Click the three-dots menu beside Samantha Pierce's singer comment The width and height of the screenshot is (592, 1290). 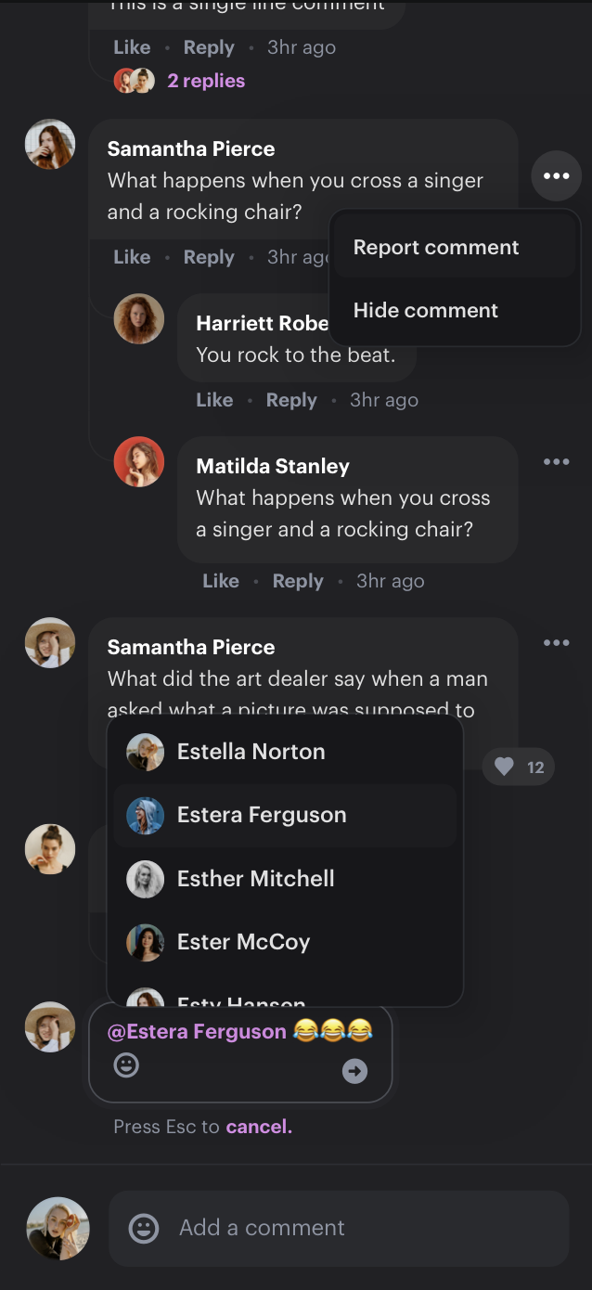coord(556,175)
